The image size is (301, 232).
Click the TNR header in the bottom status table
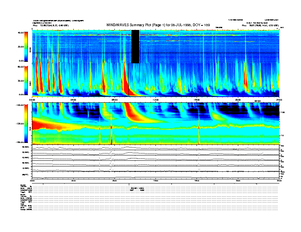[22, 204]
